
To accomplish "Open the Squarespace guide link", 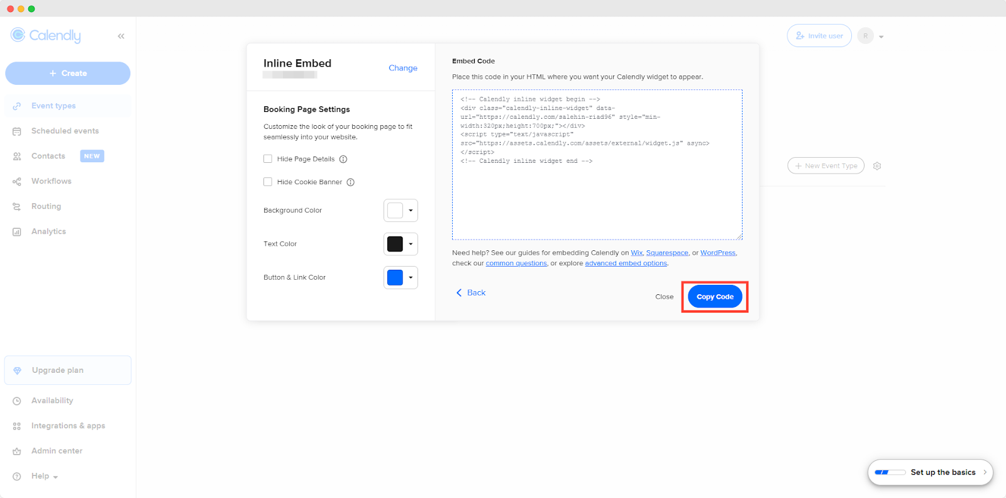I will point(667,253).
